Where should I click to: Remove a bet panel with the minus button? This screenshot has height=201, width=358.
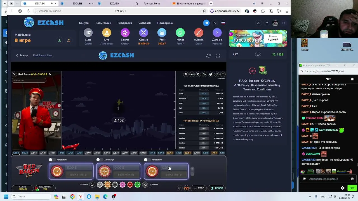point(192,174)
